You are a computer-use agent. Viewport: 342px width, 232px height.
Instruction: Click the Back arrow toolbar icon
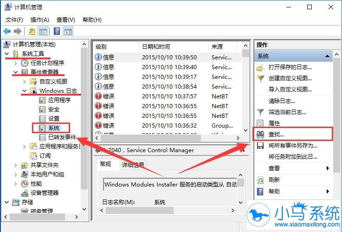[x=7, y=32]
